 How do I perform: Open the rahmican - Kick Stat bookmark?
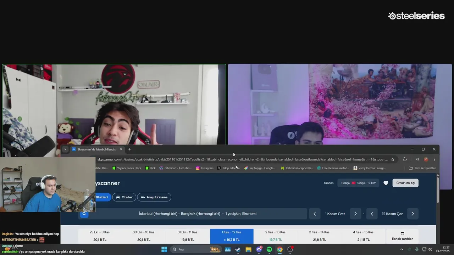click(x=175, y=168)
